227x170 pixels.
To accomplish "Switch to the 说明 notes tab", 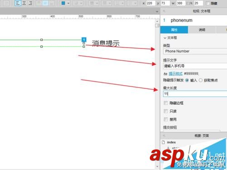I will [x=202, y=30].
